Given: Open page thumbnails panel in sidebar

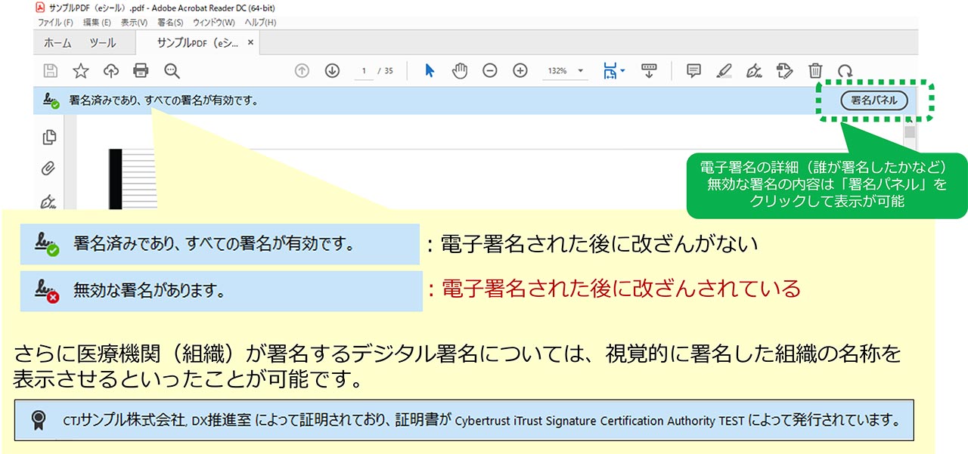Looking at the screenshot, I should 50,137.
